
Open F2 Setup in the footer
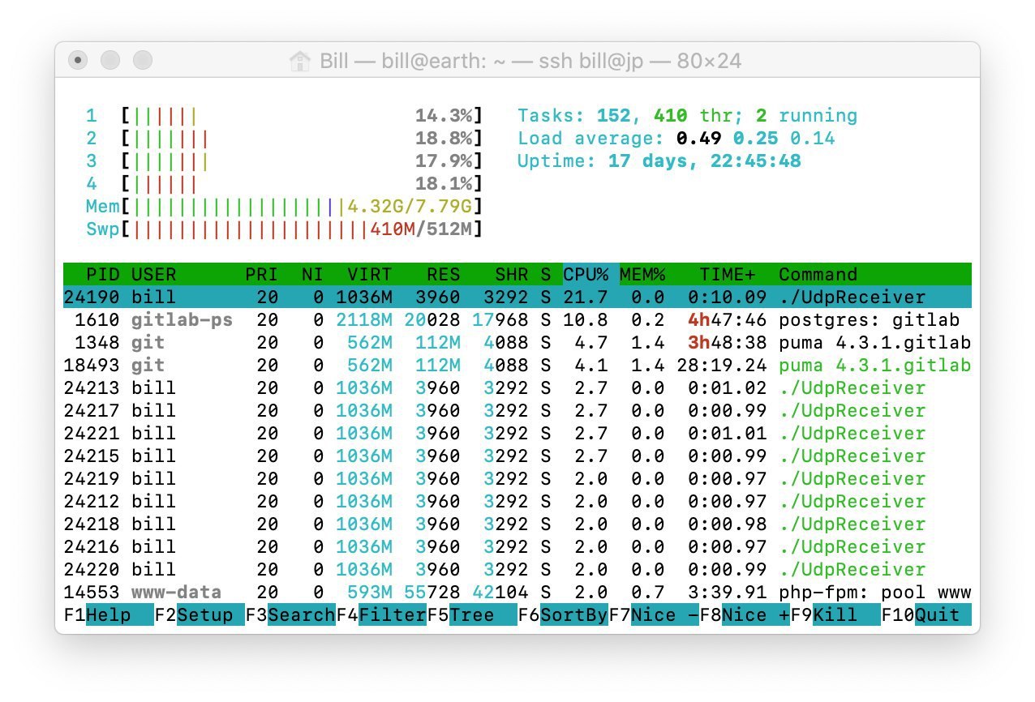(200, 615)
